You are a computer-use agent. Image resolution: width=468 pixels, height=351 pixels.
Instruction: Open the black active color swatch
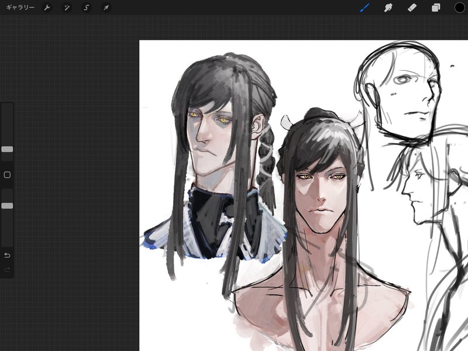(x=460, y=8)
